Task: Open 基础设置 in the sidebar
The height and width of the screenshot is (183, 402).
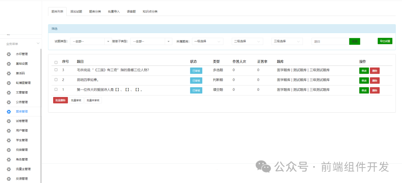Action: [x=22, y=64]
